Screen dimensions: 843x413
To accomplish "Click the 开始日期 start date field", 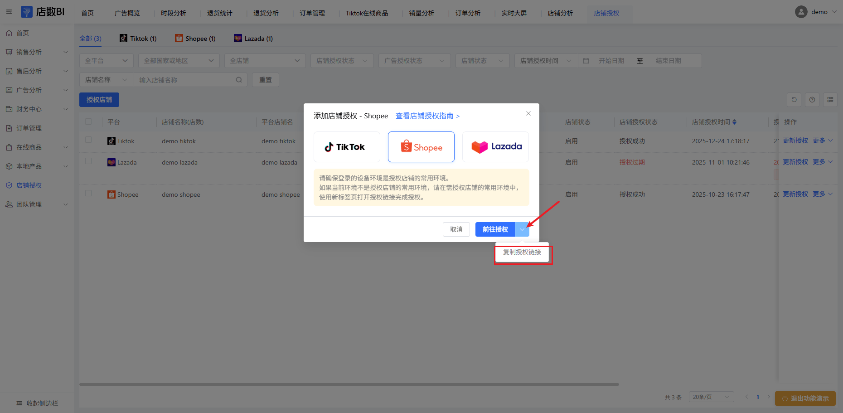I will [x=611, y=61].
